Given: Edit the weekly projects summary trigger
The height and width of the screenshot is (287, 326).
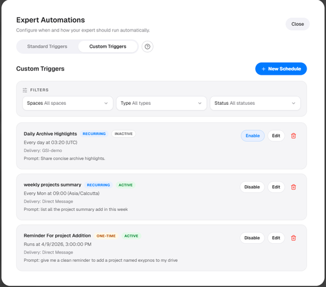Looking at the screenshot, I should [x=276, y=187].
